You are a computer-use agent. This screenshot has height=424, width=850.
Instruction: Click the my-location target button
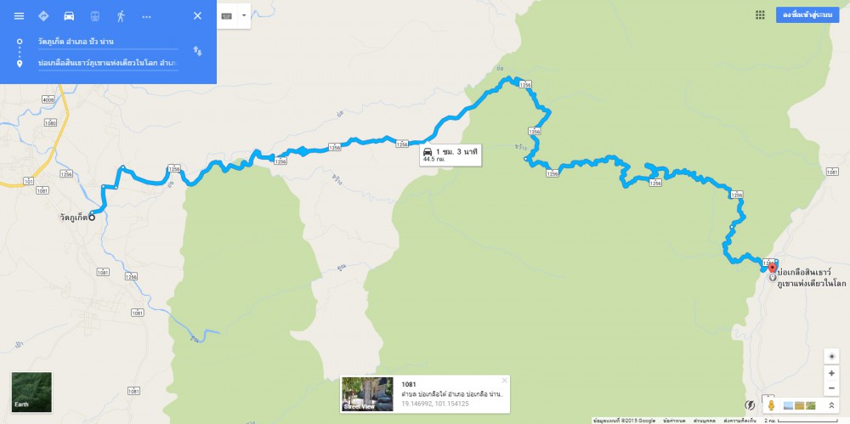[x=831, y=356]
